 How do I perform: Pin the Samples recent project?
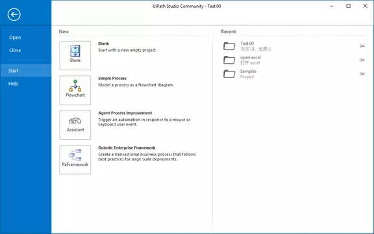click(x=362, y=74)
